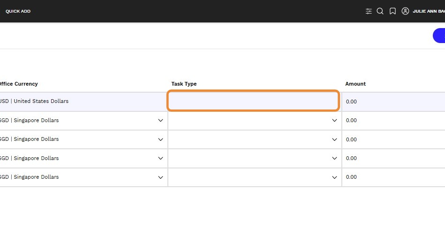Open the filter settings sliders icon
445x248 pixels.
[369, 11]
